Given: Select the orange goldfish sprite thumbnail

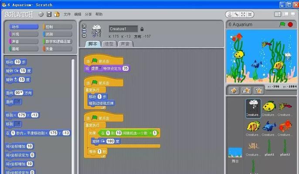Looking at the screenshot, I should (x=285, y=128).
